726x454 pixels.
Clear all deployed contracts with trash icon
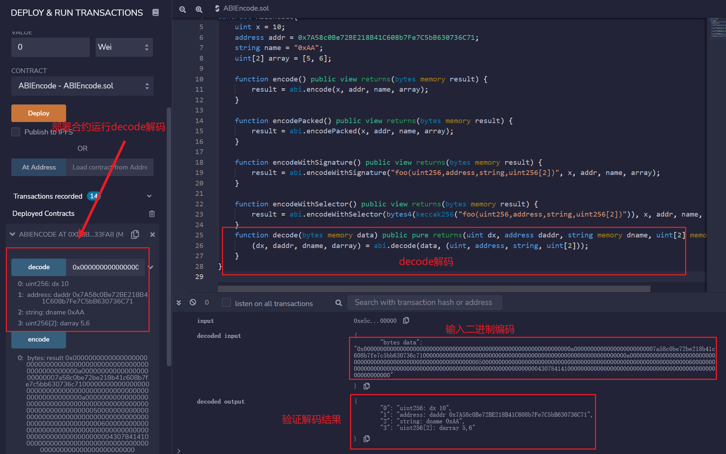[152, 214]
